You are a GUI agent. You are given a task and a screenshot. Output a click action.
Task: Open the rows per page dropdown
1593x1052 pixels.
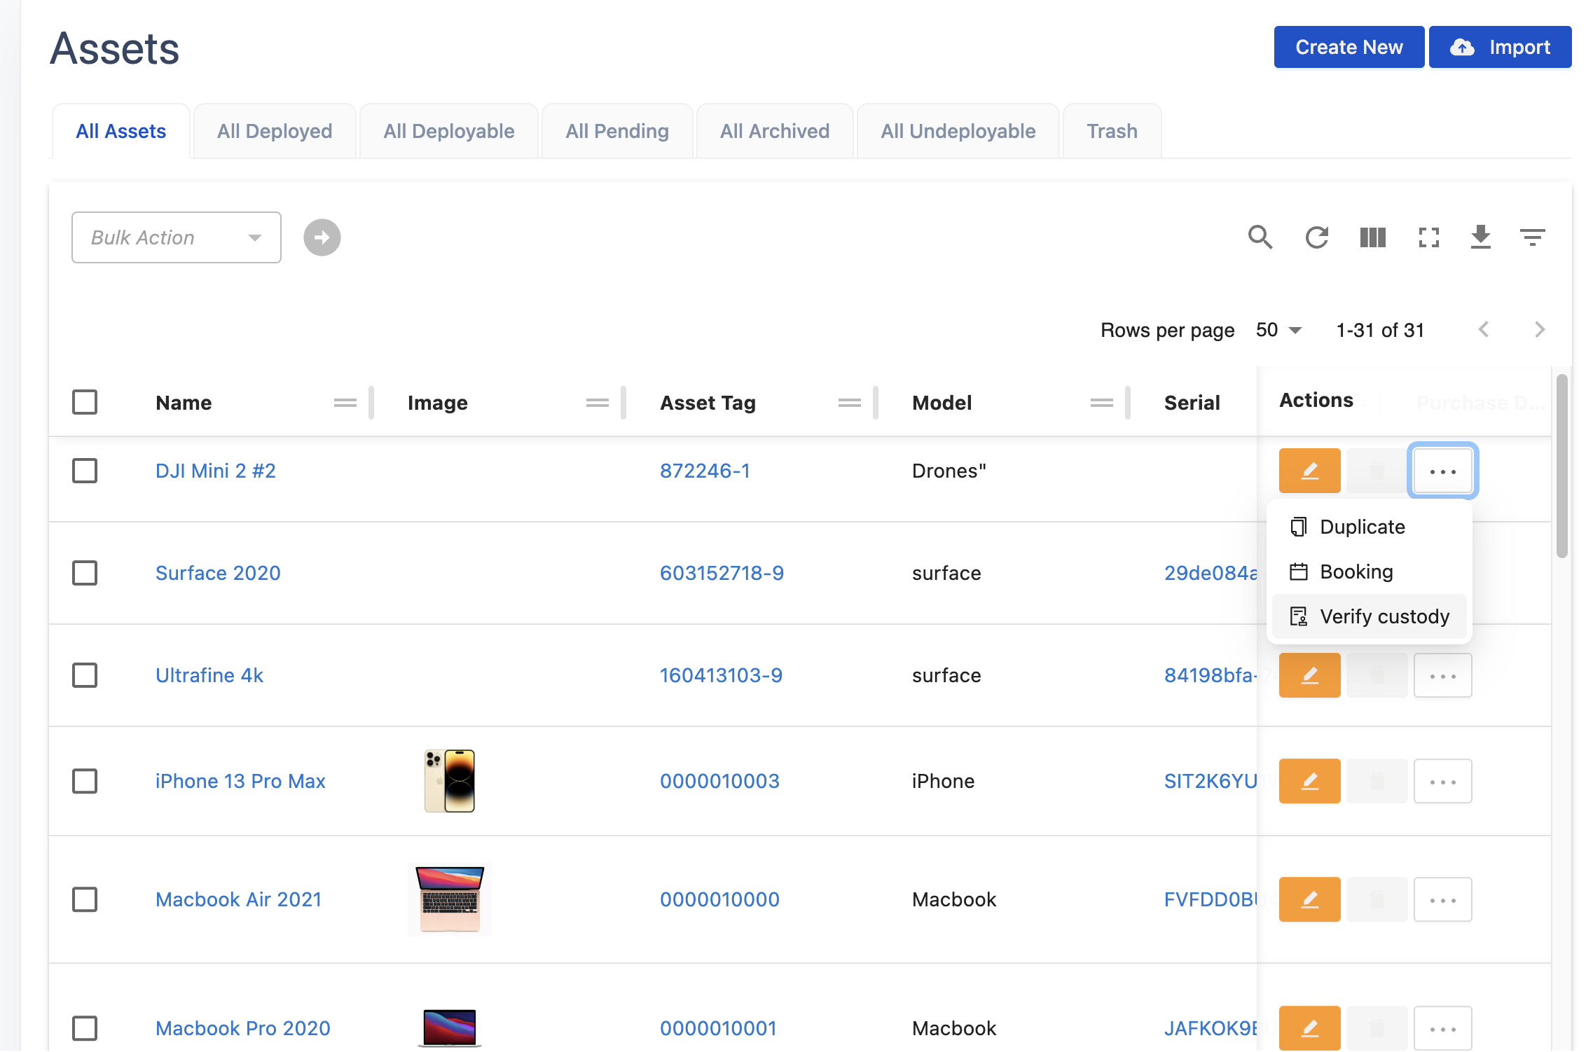coord(1278,330)
